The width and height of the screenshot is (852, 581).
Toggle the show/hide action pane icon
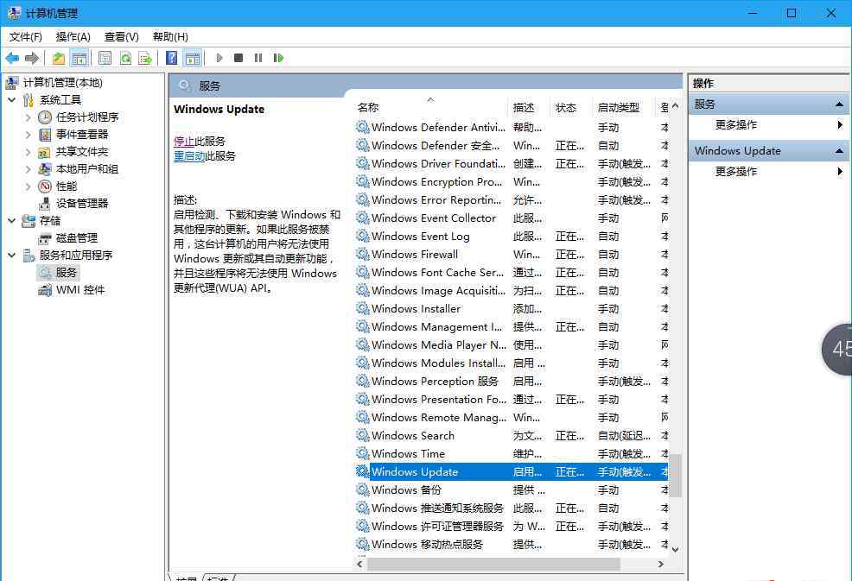tap(193, 58)
